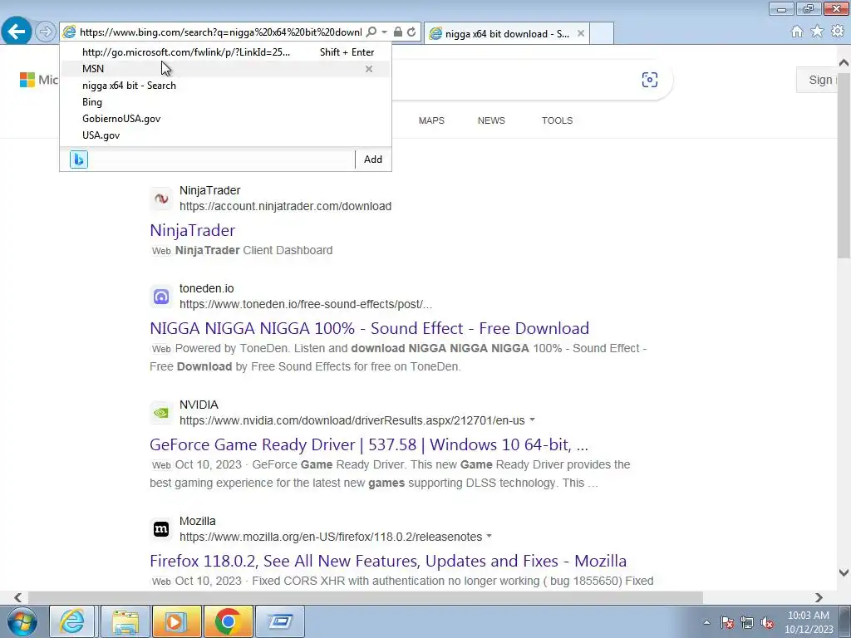Click the forward navigation arrow
The width and height of the screenshot is (851, 638).
tap(46, 32)
